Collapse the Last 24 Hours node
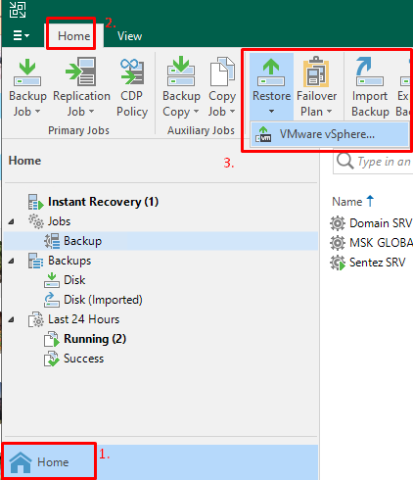 point(11,319)
